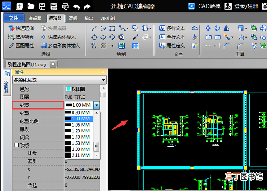Viewport: 267px width, 191px height.
Task: Toggle the pin on Properties panel
Action: [103, 72]
